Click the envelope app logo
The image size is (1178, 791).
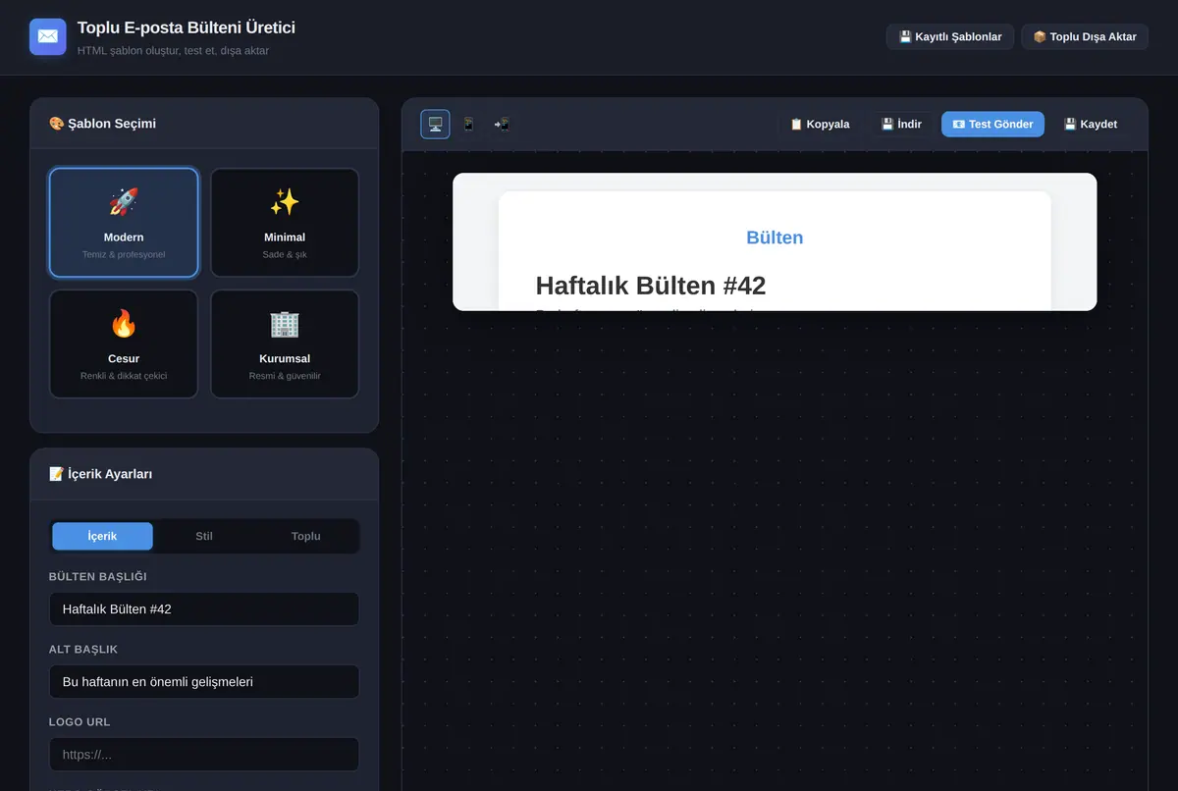[x=48, y=36]
